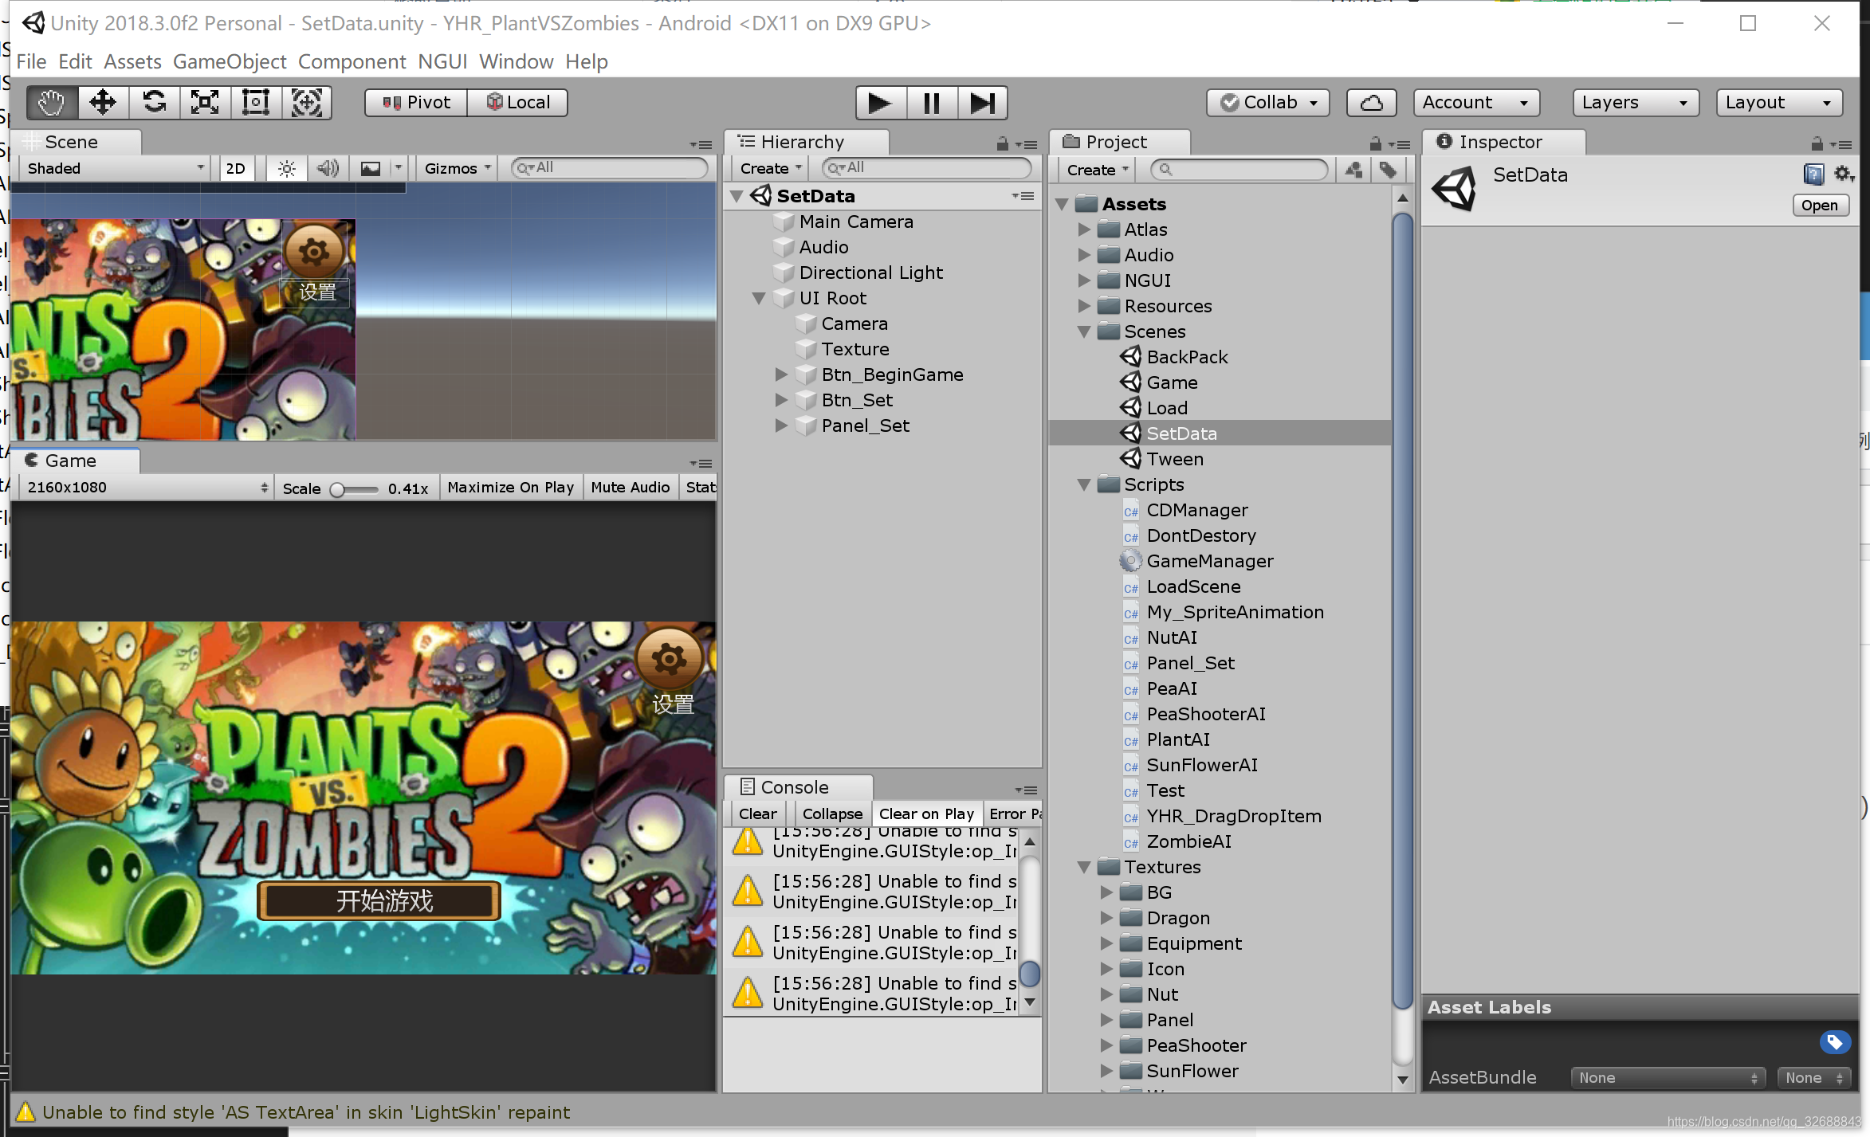Open the Layout dropdown
Screen dimensions: 1870x1137
point(1778,103)
